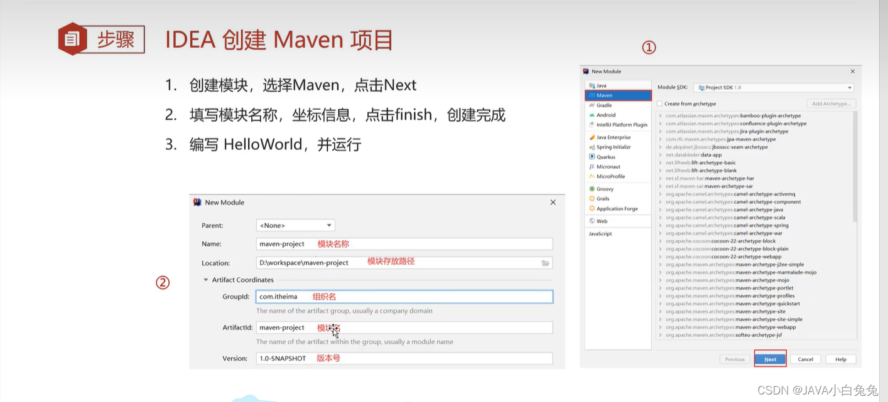Select lift-archetype-blank in the list
This screenshot has width=888, height=402.
point(701,171)
